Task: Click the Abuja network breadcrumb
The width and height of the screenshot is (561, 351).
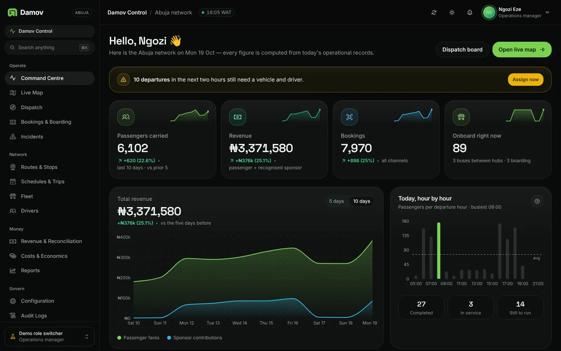Action: pyautogui.click(x=173, y=12)
